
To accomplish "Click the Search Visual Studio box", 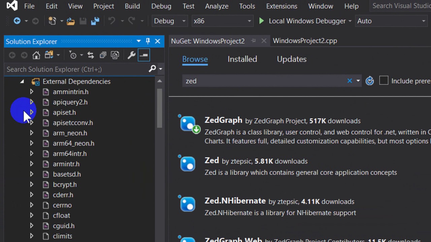I will tap(400, 6).
